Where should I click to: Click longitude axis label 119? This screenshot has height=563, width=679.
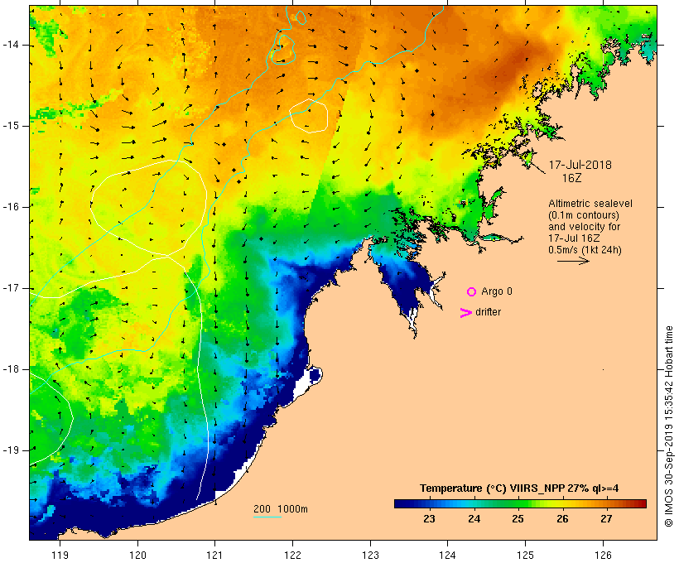point(60,555)
